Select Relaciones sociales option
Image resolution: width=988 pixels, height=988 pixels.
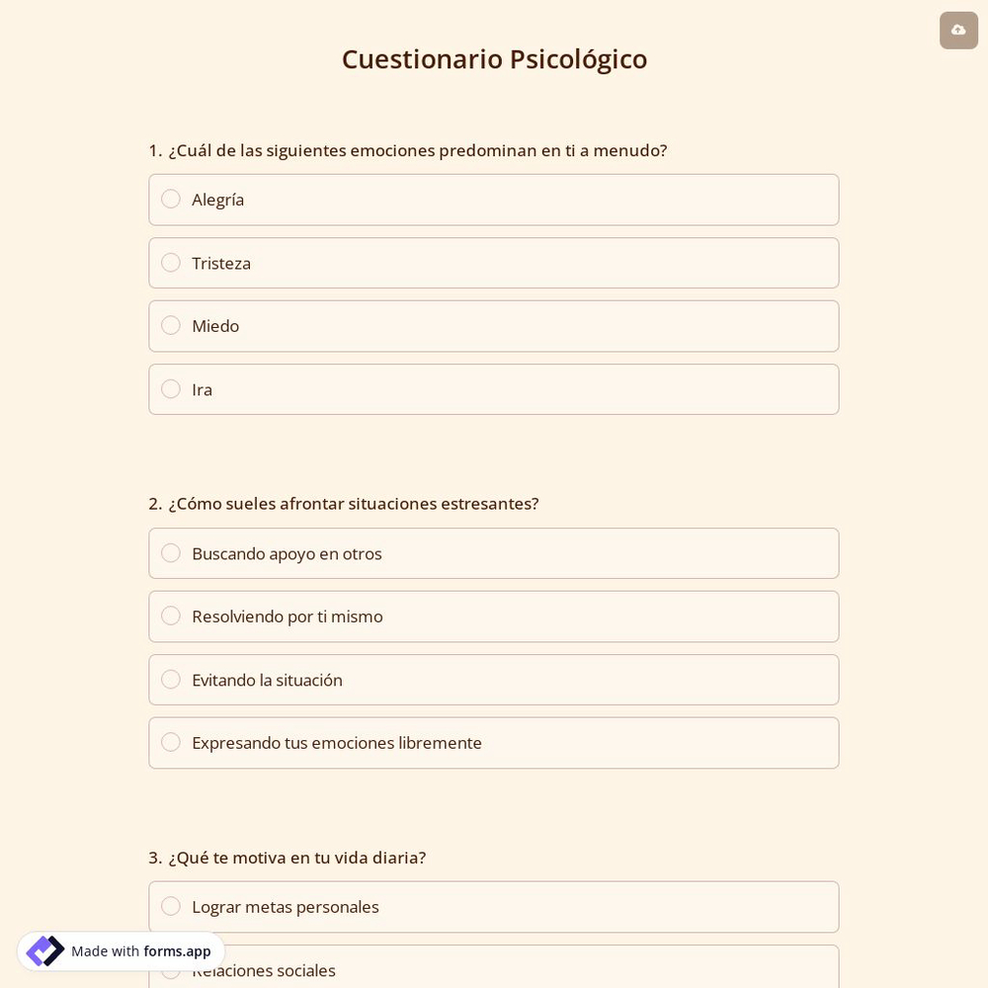[x=171, y=969]
